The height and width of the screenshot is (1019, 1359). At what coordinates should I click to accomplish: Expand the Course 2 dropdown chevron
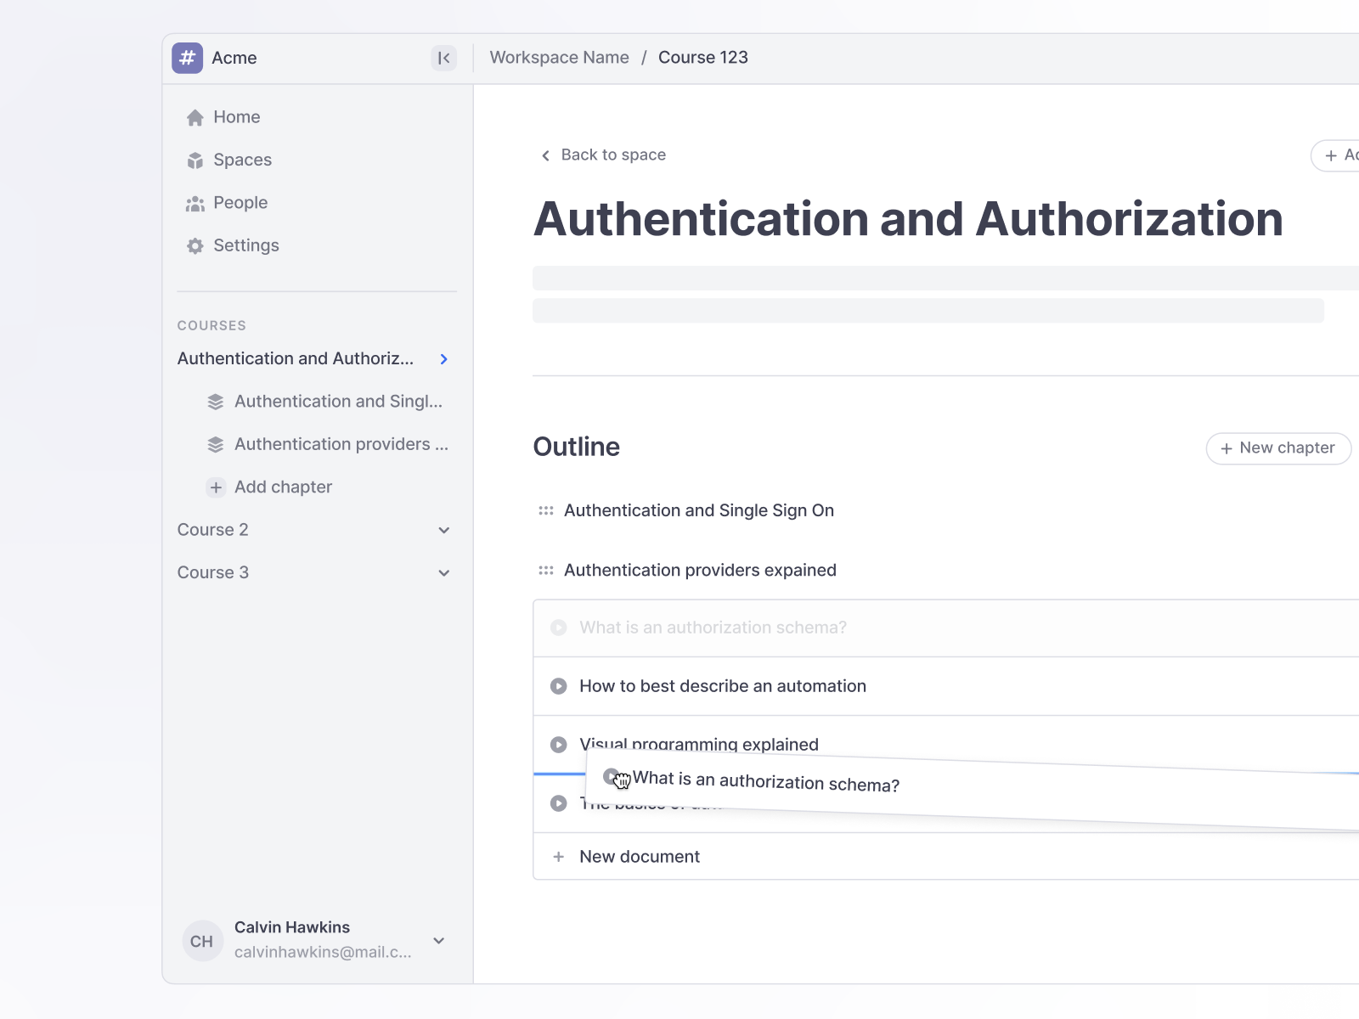tap(443, 531)
